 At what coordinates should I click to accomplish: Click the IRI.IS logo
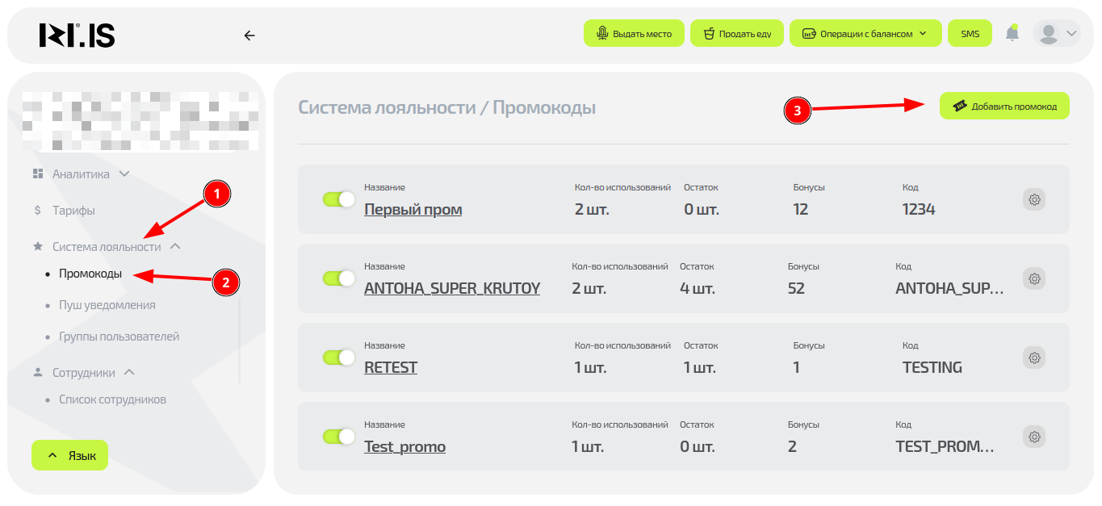coord(78,35)
